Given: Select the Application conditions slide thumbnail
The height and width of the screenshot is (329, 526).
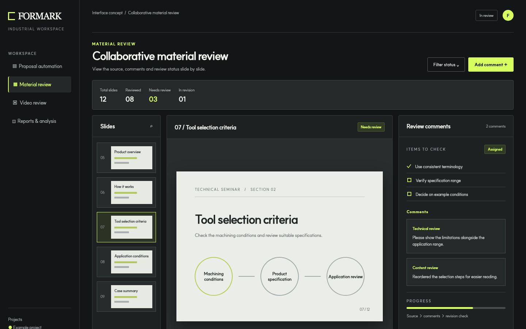Looking at the screenshot, I should (126, 262).
